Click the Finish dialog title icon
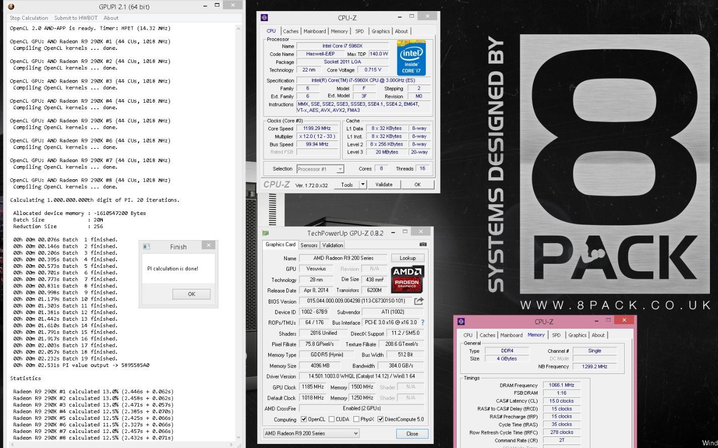718x448 pixels. click(146, 247)
